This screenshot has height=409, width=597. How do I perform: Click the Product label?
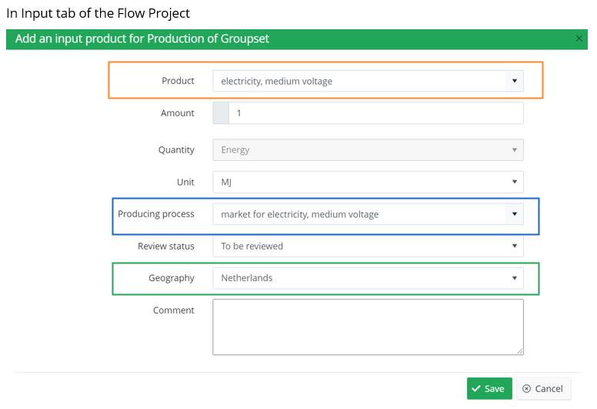coord(178,81)
